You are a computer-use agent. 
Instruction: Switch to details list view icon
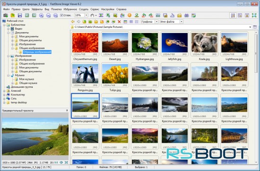tap(131, 22)
